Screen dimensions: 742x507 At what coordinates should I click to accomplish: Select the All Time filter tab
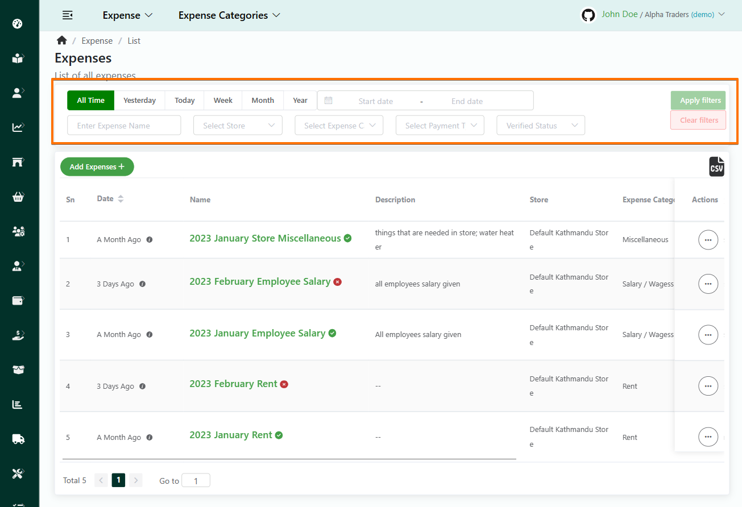(x=91, y=101)
